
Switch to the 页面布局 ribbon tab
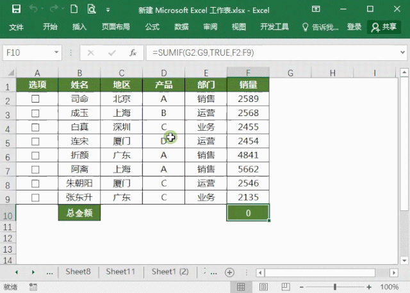(115, 27)
